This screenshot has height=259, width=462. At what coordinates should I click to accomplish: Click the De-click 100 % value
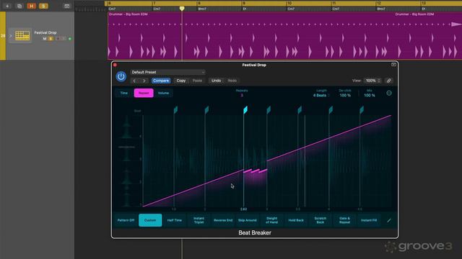[x=345, y=96]
